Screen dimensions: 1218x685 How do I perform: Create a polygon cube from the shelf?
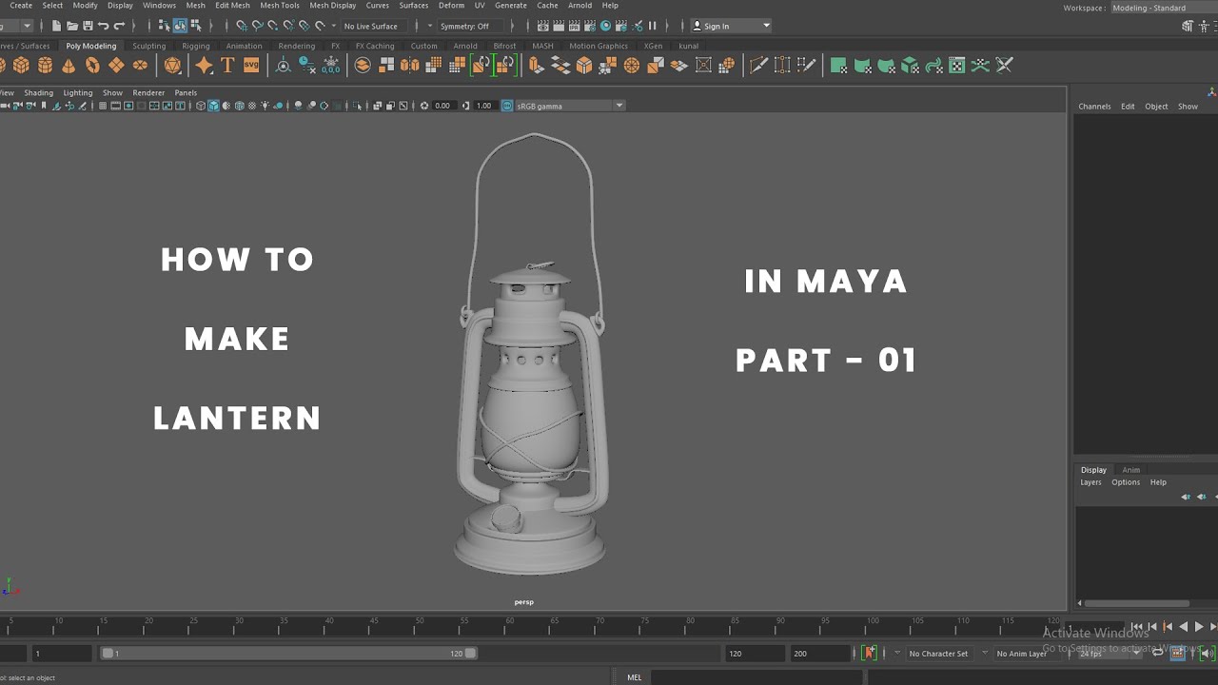click(x=21, y=65)
